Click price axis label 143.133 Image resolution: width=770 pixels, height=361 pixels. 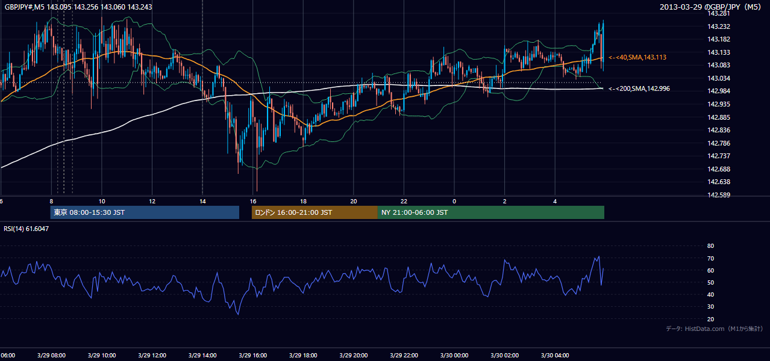pos(718,52)
